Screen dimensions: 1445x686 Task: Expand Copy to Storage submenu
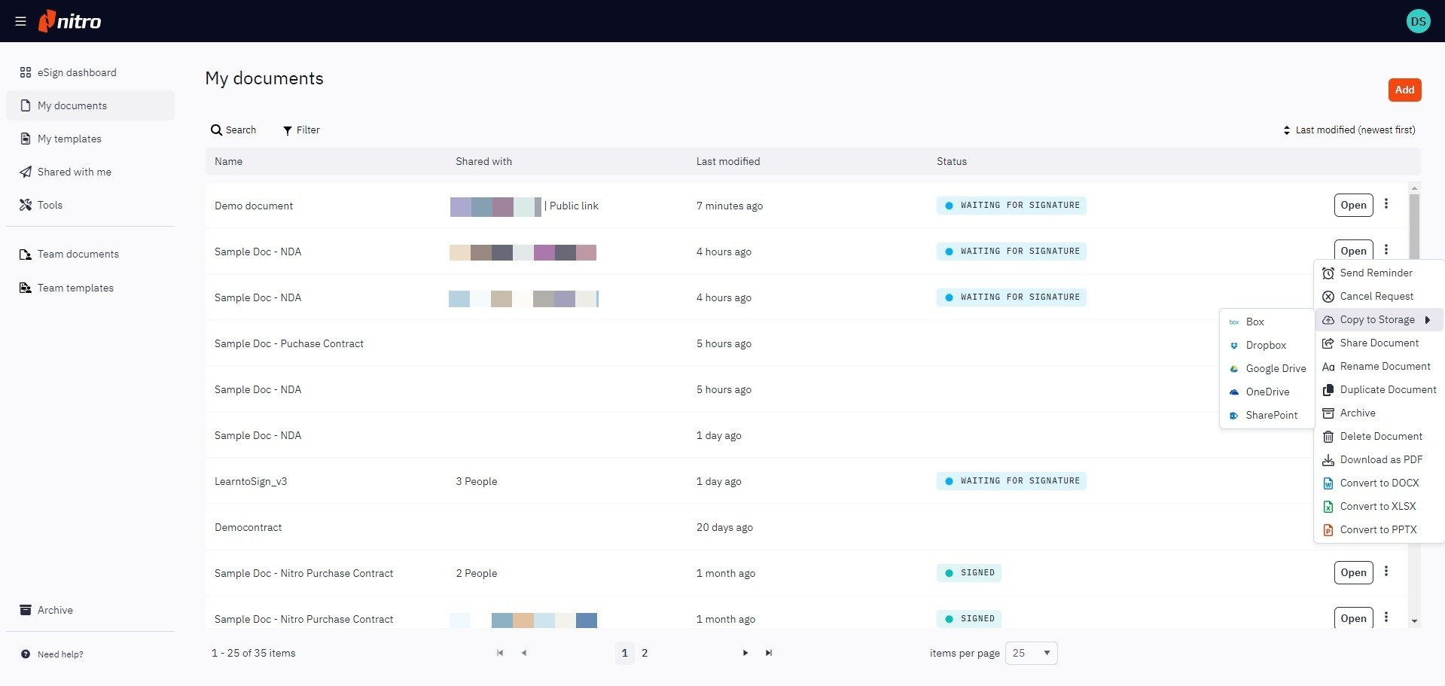coord(1377,319)
